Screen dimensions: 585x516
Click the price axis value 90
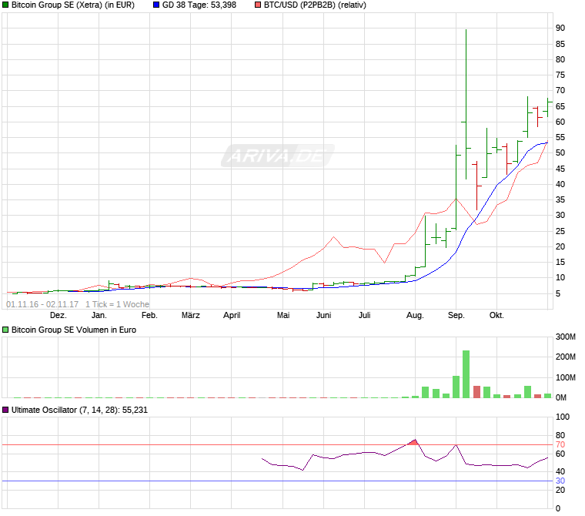pos(560,28)
